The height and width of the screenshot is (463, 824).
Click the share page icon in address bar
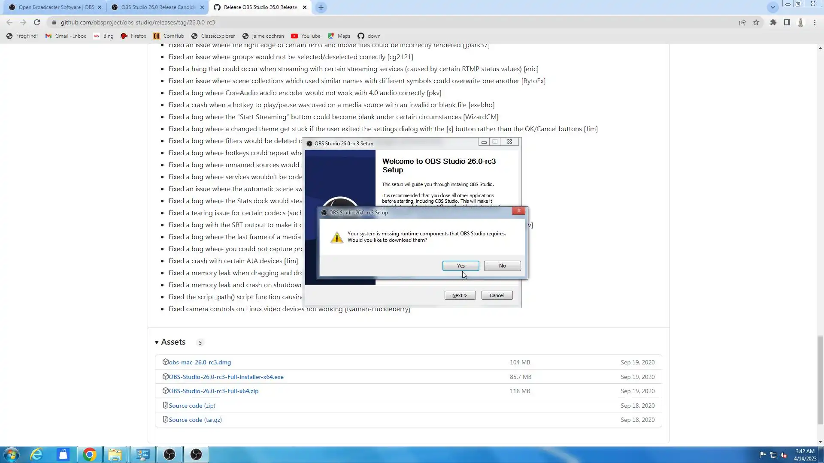(x=742, y=22)
